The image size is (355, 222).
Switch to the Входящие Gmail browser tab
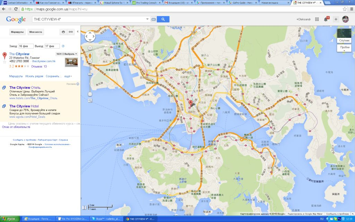[x=178, y=3]
